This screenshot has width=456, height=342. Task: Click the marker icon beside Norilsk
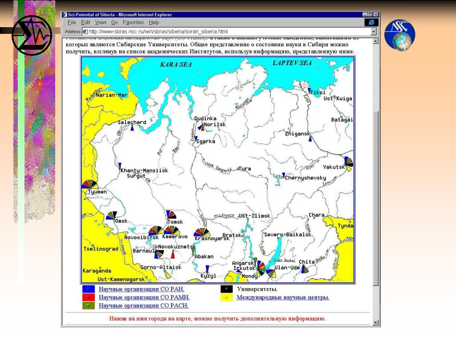(x=201, y=127)
